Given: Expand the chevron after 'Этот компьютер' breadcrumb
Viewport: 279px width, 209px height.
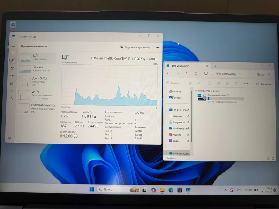Looking at the screenshot, I should click(x=240, y=74).
